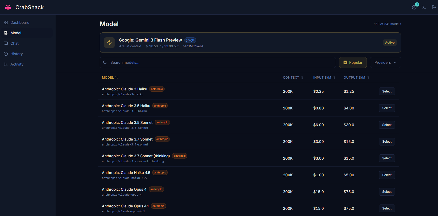Go to Dashboard page

(26, 22)
